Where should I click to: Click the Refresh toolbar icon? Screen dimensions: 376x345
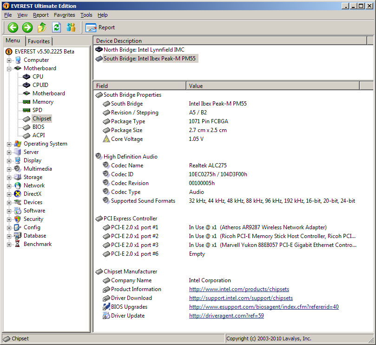[57, 27]
